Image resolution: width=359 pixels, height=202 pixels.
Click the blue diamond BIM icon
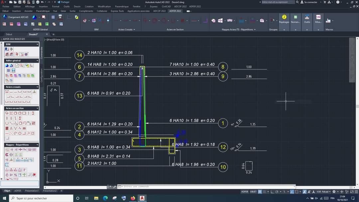[108, 21]
